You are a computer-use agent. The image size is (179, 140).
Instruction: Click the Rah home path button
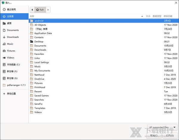40,10
